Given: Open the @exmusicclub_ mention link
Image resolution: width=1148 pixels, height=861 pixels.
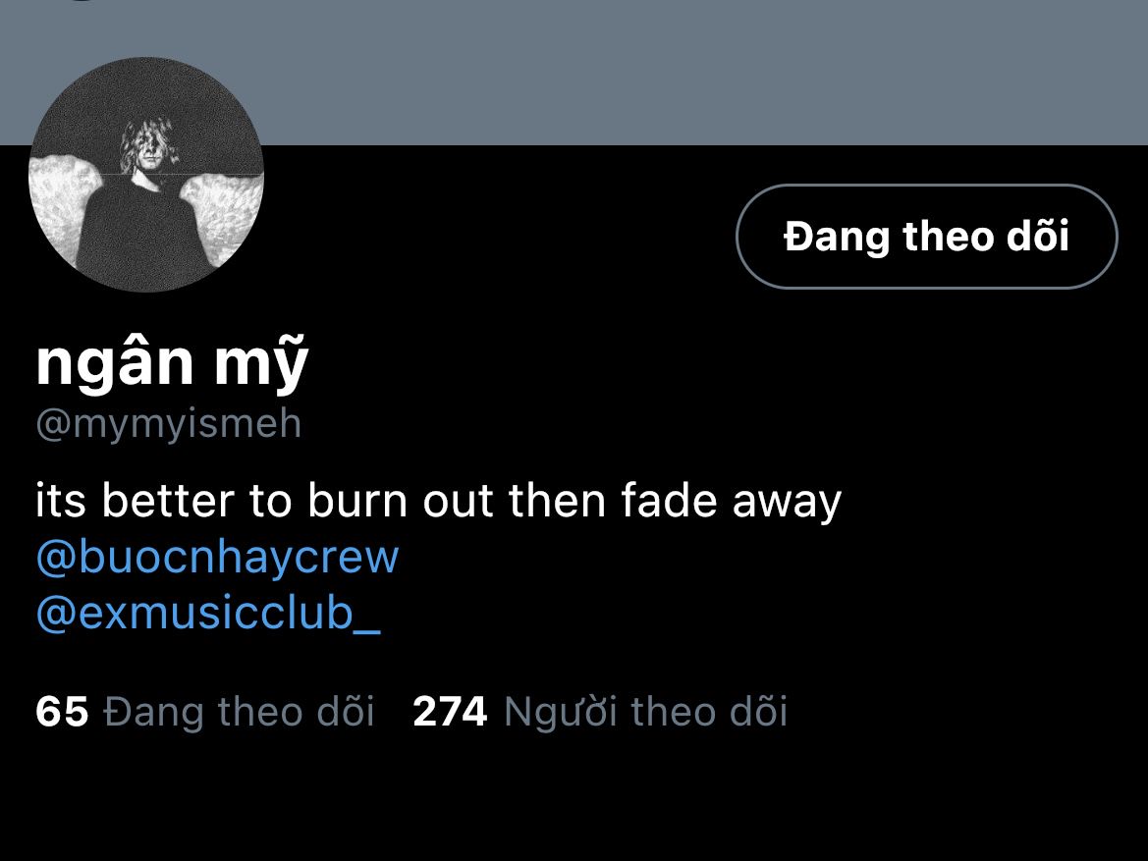Looking at the screenshot, I should pyautogui.click(x=207, y=614).
